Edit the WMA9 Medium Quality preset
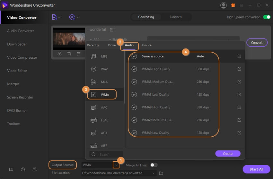Screen dimensions: 273x179 point(239,120)
